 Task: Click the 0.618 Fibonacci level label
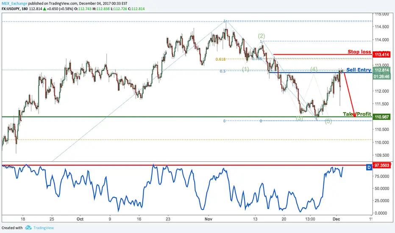[220, 59]
